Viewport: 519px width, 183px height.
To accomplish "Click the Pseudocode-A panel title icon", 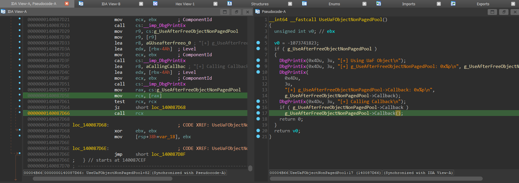I will coord(258,12).
